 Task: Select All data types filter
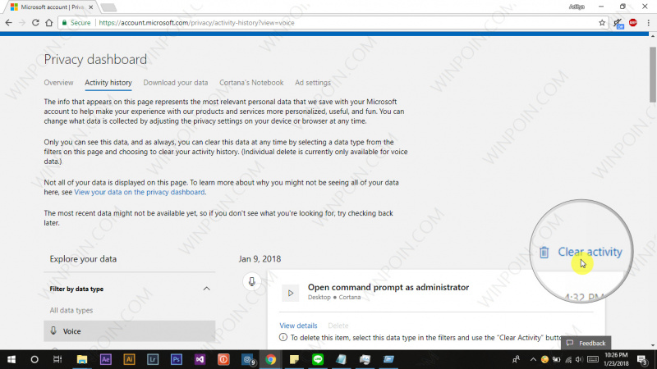click(71, 311)
